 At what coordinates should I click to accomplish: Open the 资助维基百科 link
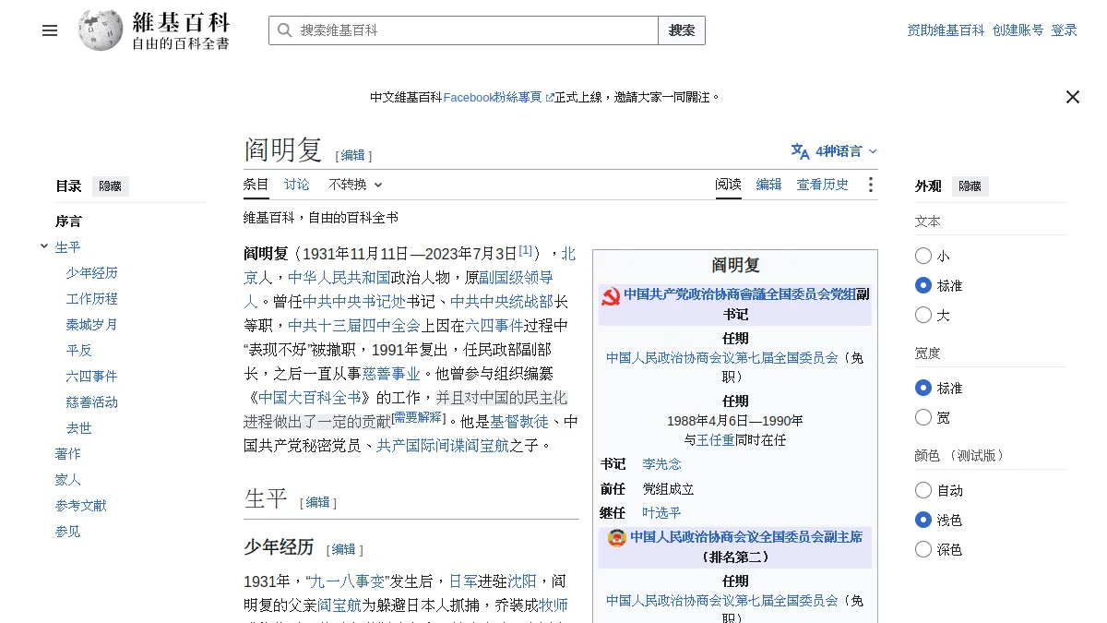pos(946,30)
